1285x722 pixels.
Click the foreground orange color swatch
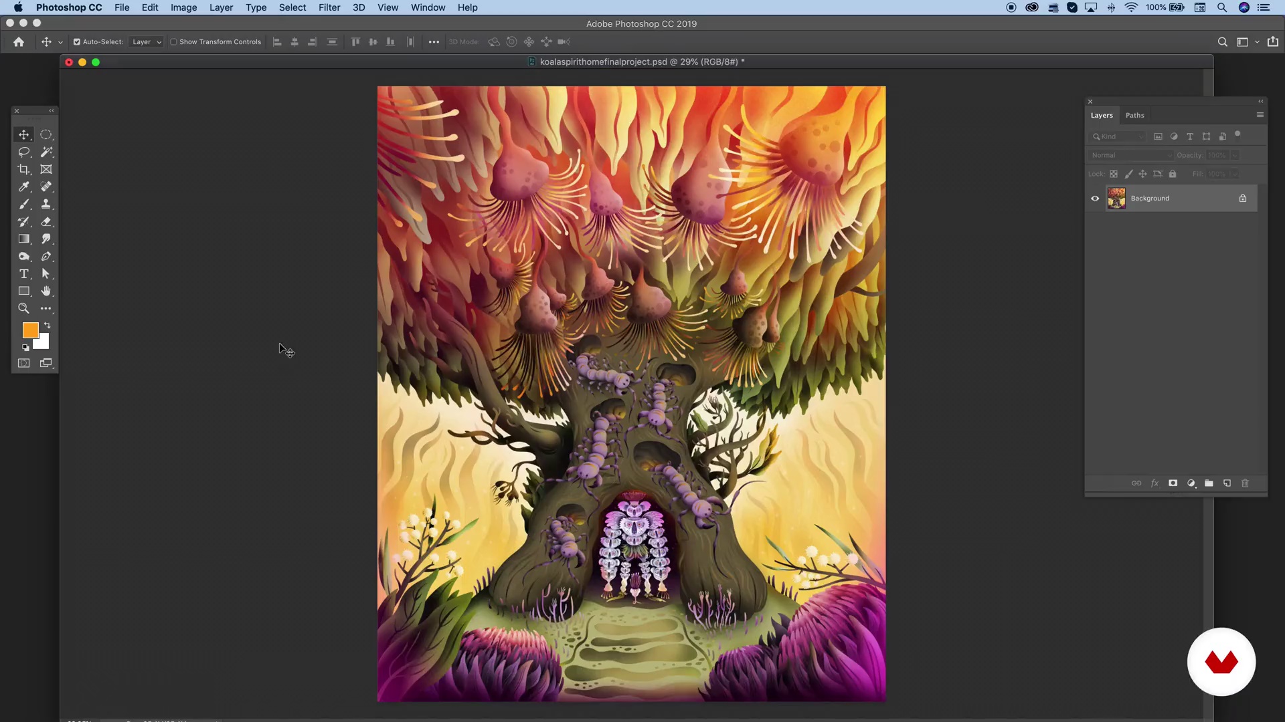pyautogui.click(x=29, y=330)
